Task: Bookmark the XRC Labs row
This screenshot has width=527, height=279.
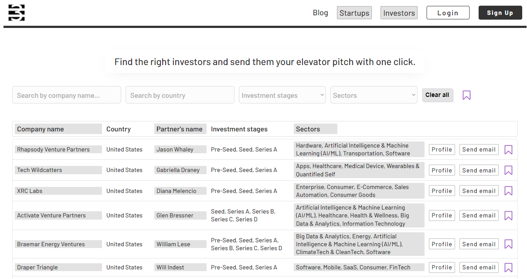Action: [508, 191]
